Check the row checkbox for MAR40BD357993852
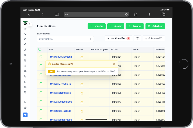Screen dimensions: 193x128 click(x=41, y=57)
